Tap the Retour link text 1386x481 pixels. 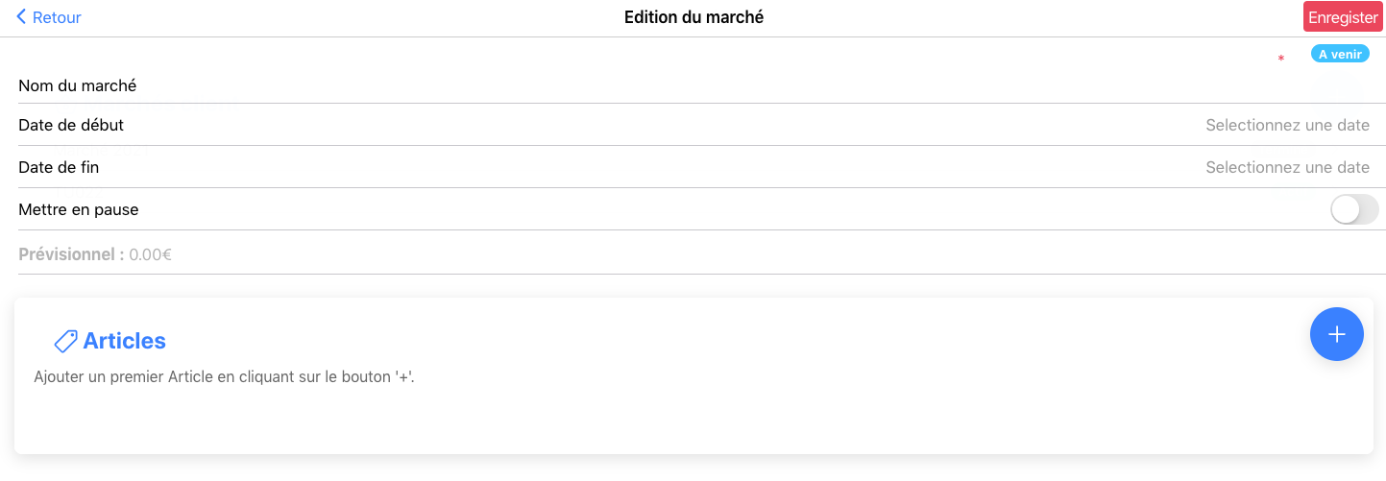coord(57,17)
